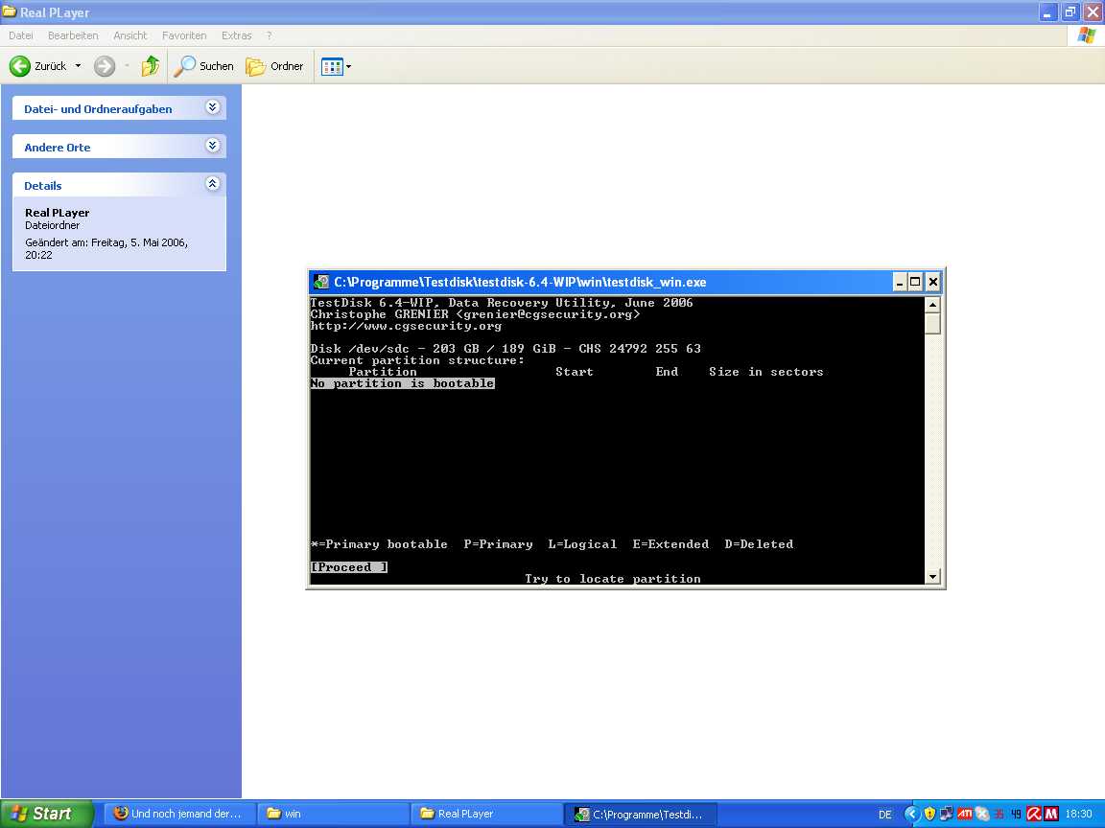Maximize the TestDisk console window
1105x828 pixels.
point(915,283)
